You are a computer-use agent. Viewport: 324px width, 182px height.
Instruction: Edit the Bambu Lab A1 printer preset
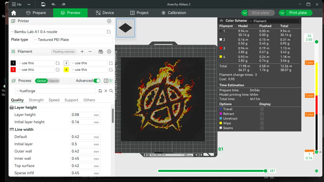tap(109, 32)
